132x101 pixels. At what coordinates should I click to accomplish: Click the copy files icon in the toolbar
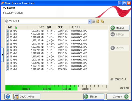click(102, 21)
